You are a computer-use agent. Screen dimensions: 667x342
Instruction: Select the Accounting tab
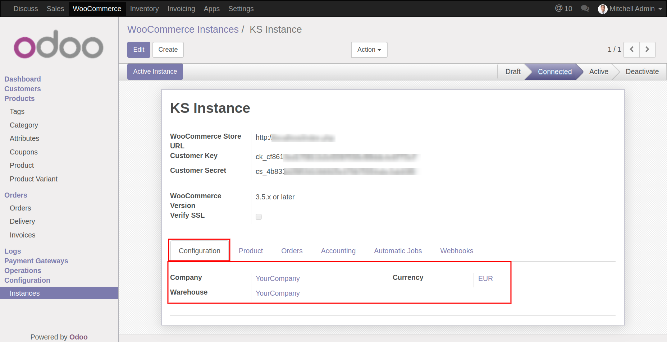[338, 251]
